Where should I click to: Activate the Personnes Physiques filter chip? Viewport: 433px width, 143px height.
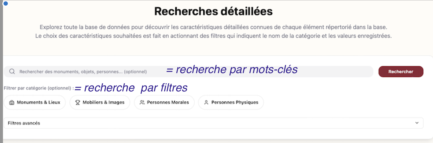[231, 102]
